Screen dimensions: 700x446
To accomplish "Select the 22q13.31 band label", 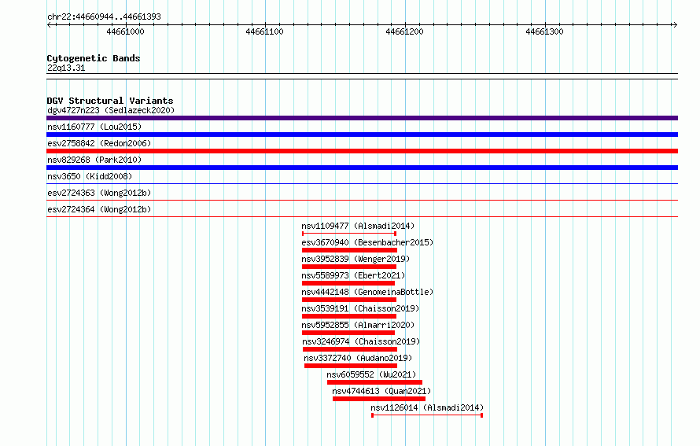I will [x=66, y=68].
